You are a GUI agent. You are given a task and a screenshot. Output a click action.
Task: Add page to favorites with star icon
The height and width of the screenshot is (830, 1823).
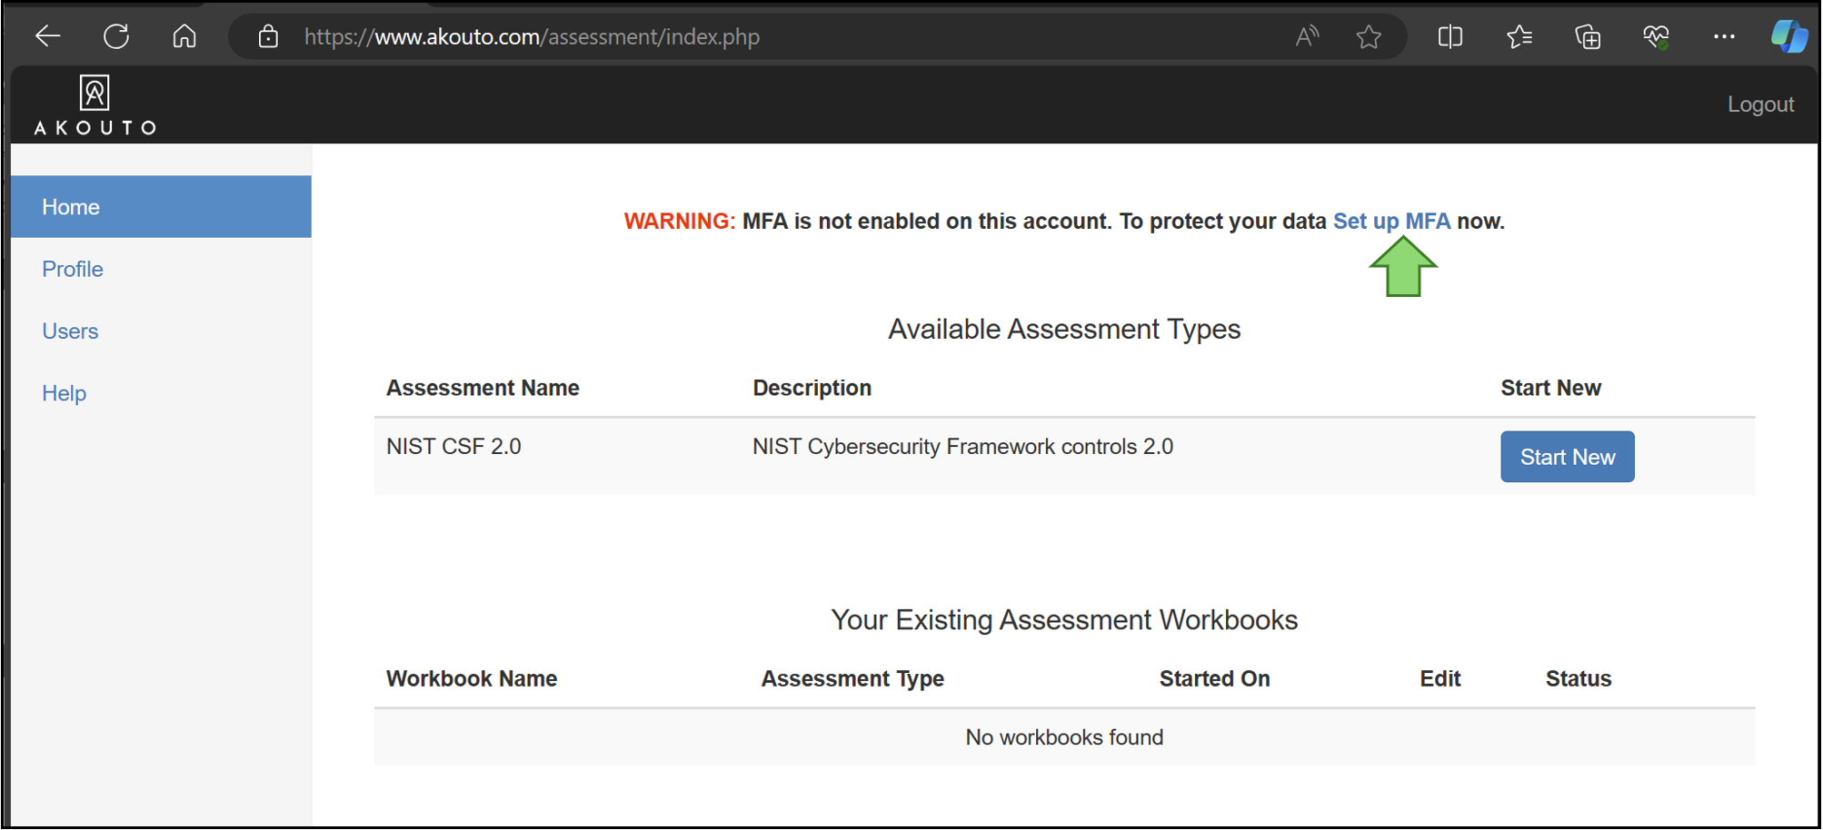click(1369, 36)
